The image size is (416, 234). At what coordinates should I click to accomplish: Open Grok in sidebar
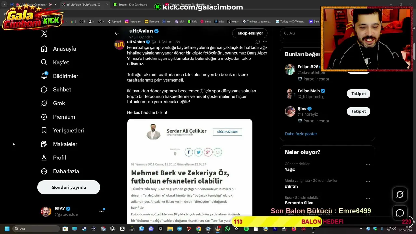tap(53, 103)
